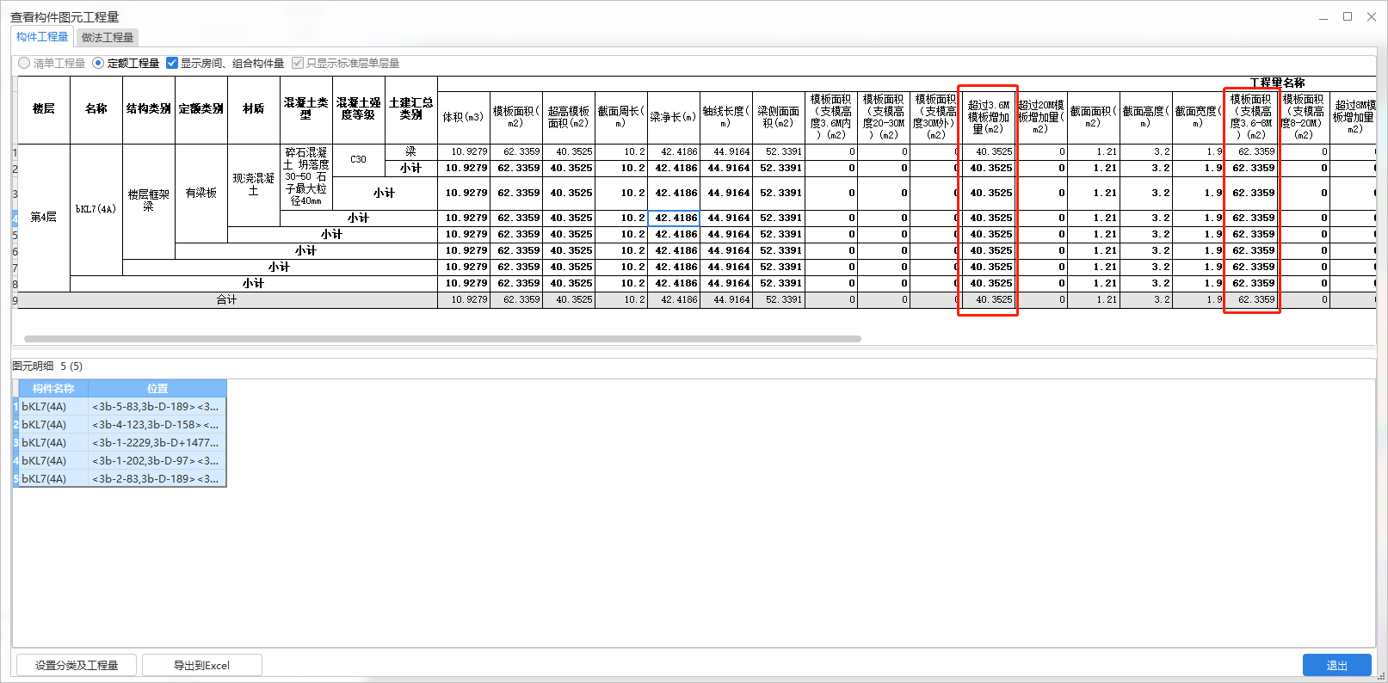Minimize the quantity window

click(1323, 17)
